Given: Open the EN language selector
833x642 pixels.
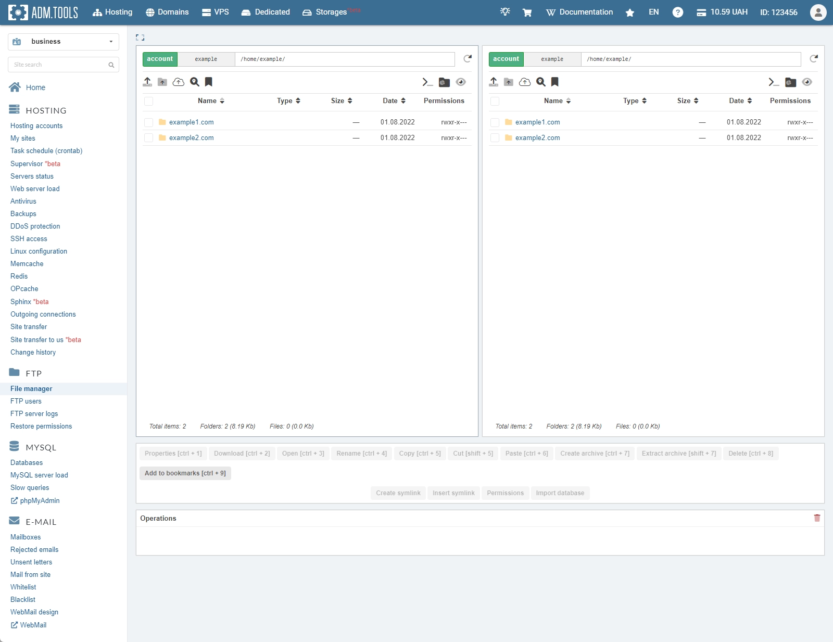Looking at the screenshot, I should (x=653, y=12).
